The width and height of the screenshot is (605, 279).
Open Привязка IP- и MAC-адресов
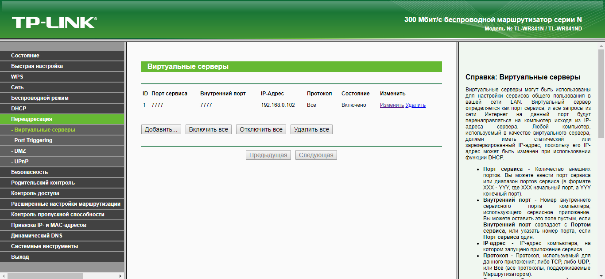pos(62,225)
